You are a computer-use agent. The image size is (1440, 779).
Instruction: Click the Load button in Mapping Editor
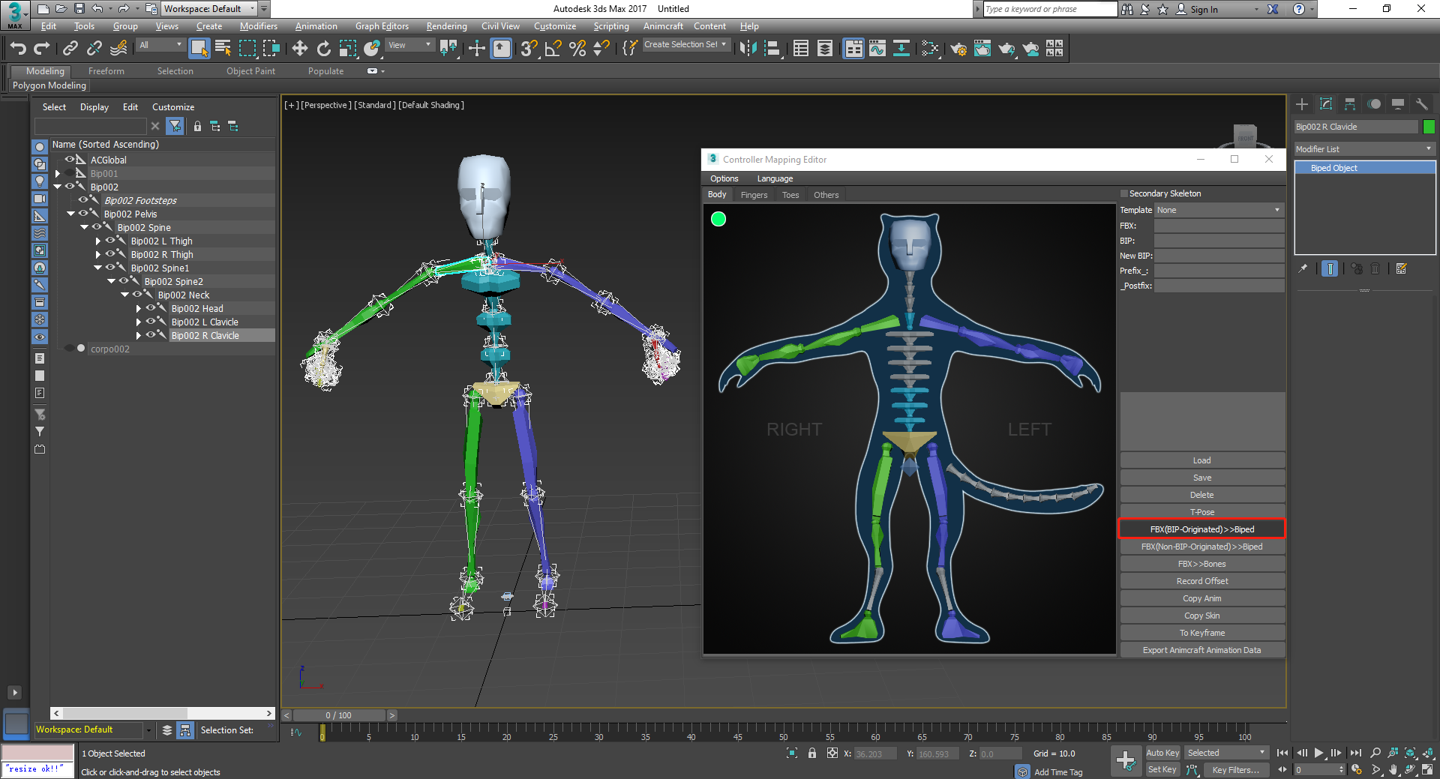pos(1202,460)
